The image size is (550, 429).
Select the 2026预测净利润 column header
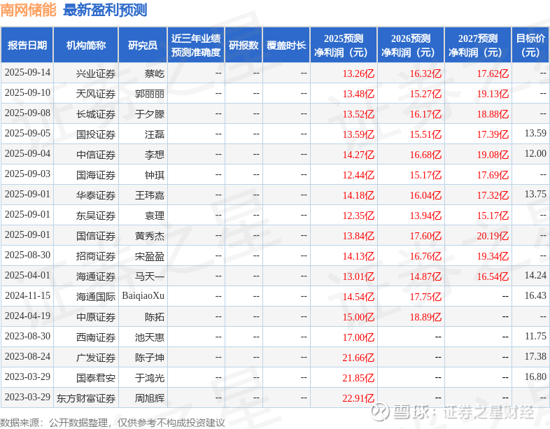[x=411, y=45]
